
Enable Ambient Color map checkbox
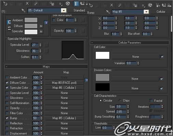tap(7, 78)
